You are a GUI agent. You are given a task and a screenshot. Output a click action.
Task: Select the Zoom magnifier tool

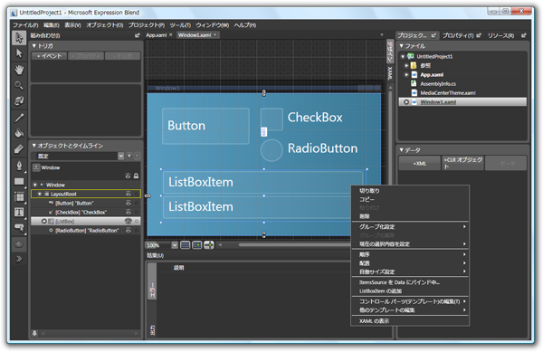(19, 85)
